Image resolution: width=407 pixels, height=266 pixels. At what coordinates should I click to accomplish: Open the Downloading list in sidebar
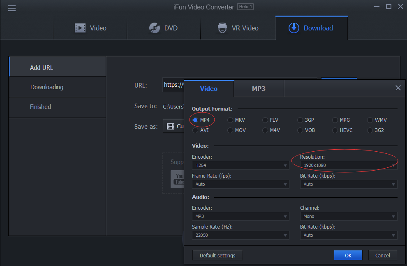coord(58,87)
